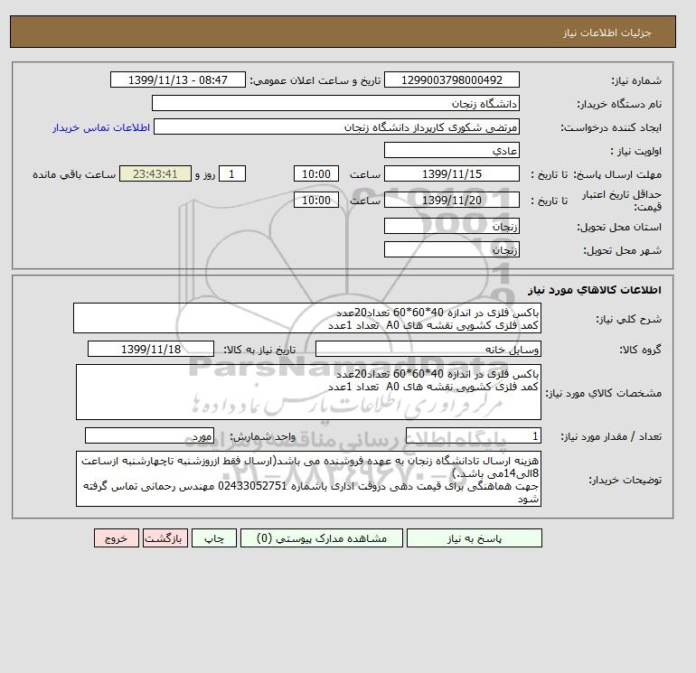696x673 pixels.
Task: Click the بازگشت back button
Action: tap(165, 538)
